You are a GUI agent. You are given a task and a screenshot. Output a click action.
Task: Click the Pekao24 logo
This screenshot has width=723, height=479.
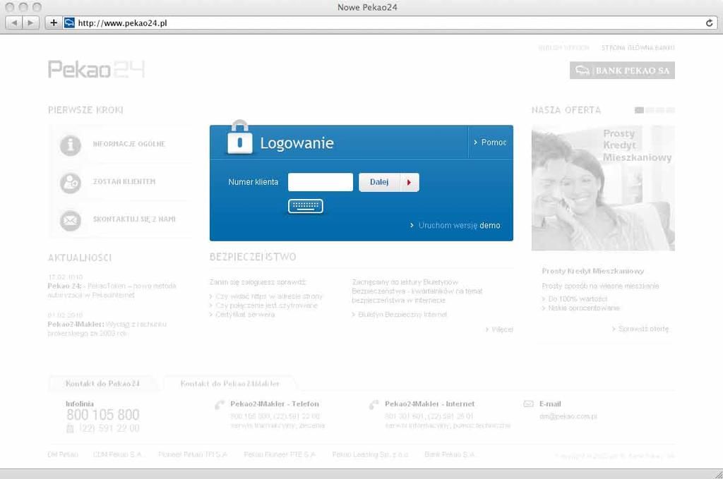pyautogui.click(x=96, y=70)
